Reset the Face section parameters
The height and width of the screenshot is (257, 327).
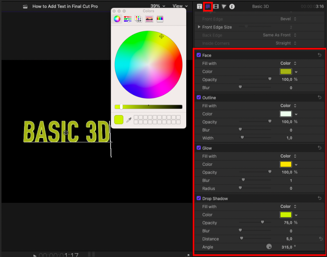point(319,55)
